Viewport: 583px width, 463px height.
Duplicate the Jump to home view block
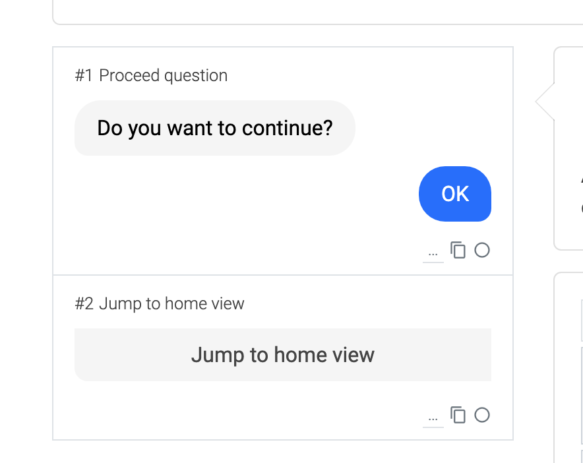[x=458, y=415]
